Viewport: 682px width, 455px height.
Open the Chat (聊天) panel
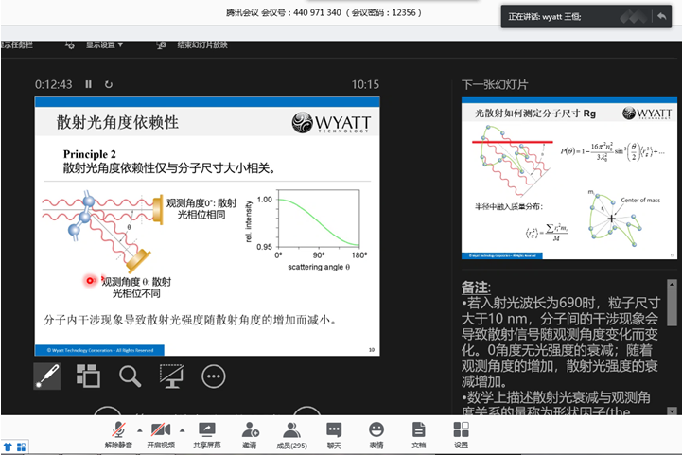click(x=334, y=434)
